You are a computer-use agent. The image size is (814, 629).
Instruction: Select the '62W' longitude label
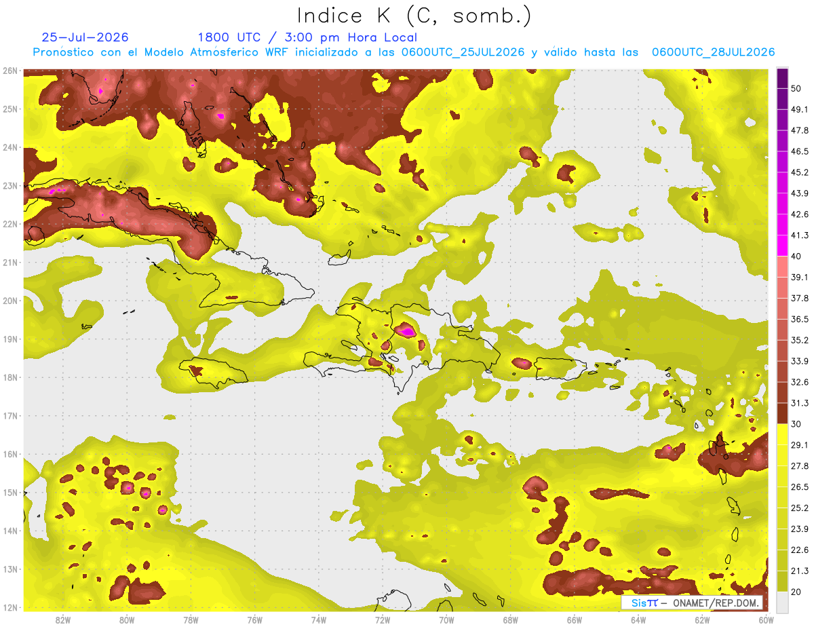702,620
